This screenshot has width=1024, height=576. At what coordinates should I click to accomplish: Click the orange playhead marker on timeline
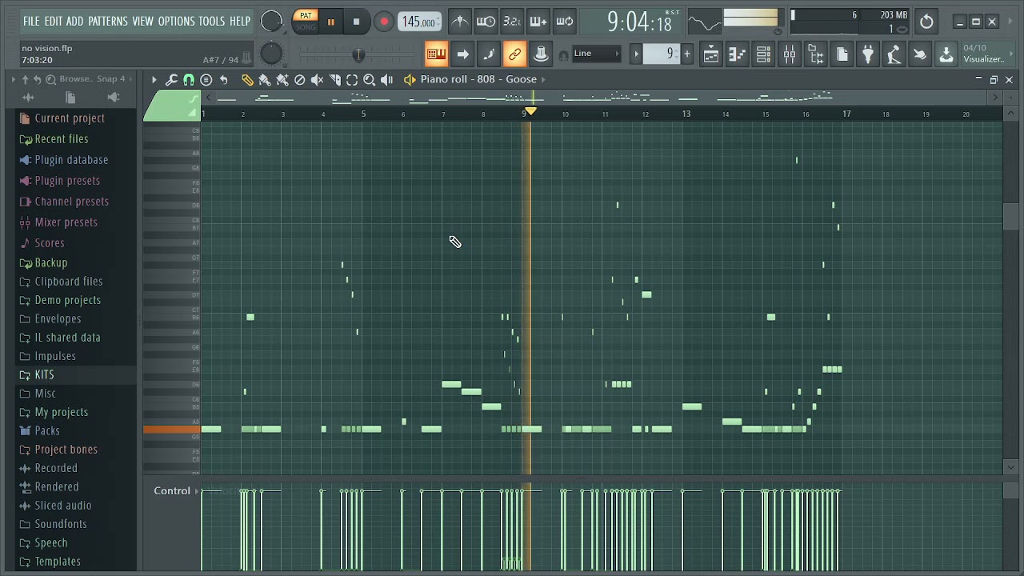(530, 111)
